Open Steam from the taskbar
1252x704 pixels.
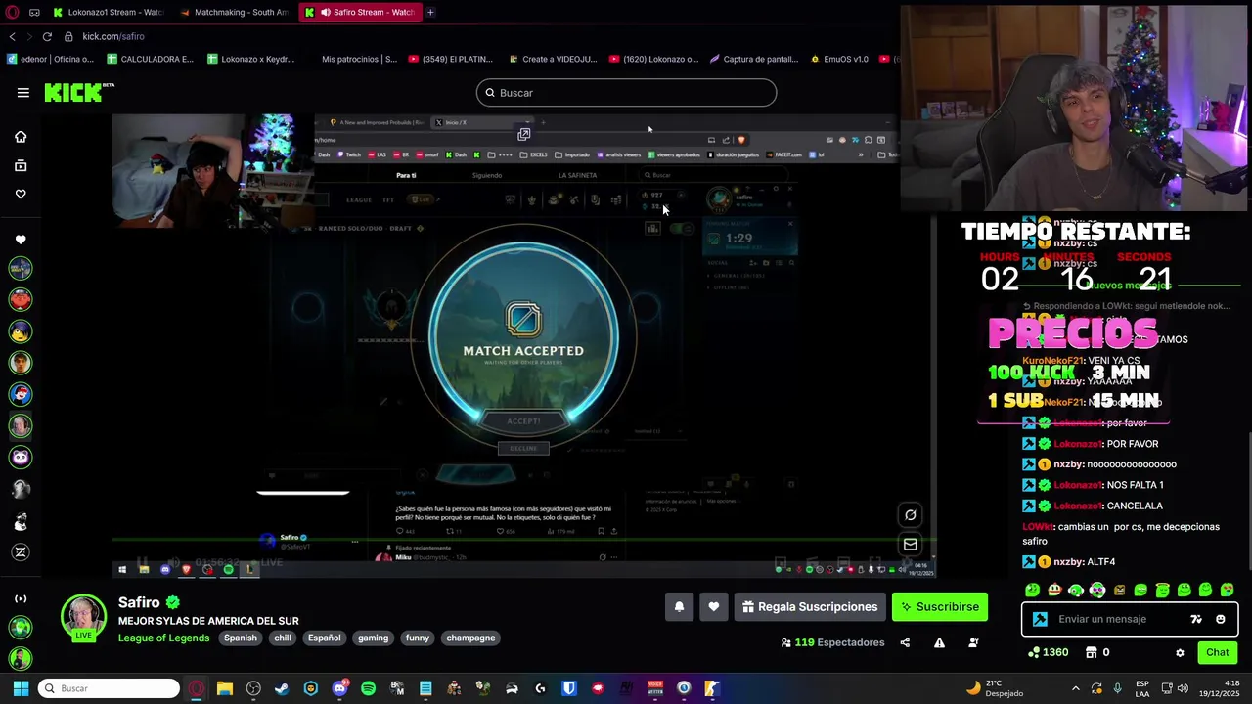pyautogui.click(x=282, y=688)
